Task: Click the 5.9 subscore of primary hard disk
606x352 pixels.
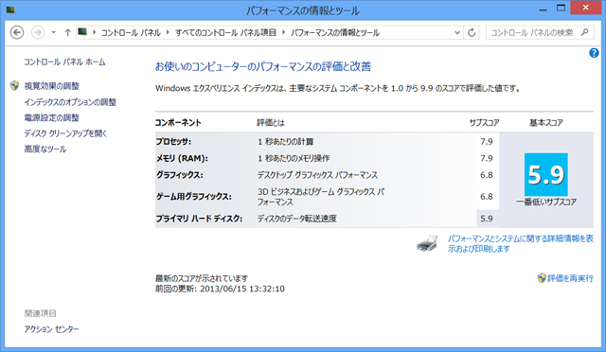Action: (x=487, y=219)
